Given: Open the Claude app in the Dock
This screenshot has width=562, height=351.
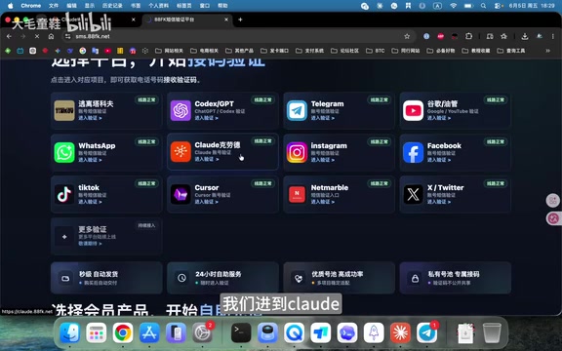Looking at the screenshot, I should click(400, 332).
